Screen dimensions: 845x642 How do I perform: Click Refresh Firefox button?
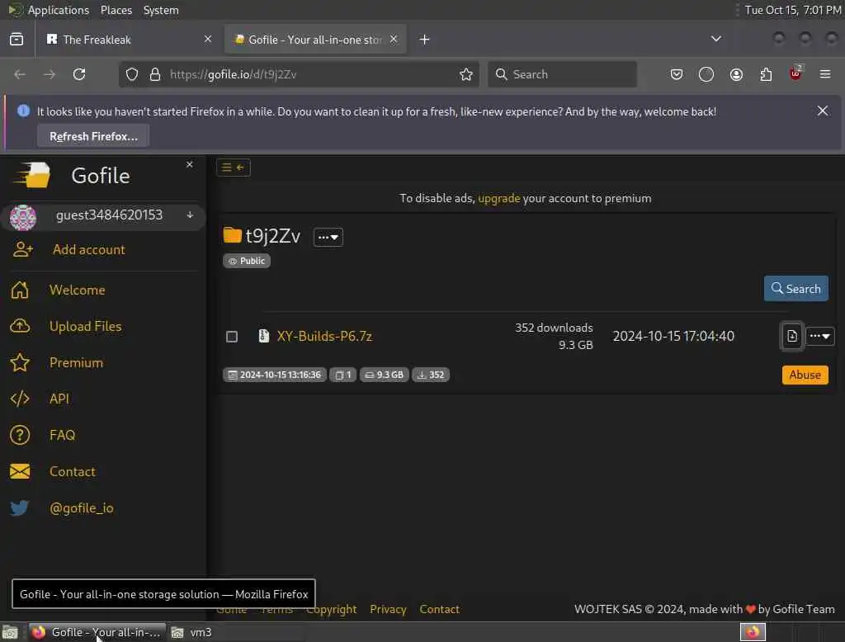(93, 136)
